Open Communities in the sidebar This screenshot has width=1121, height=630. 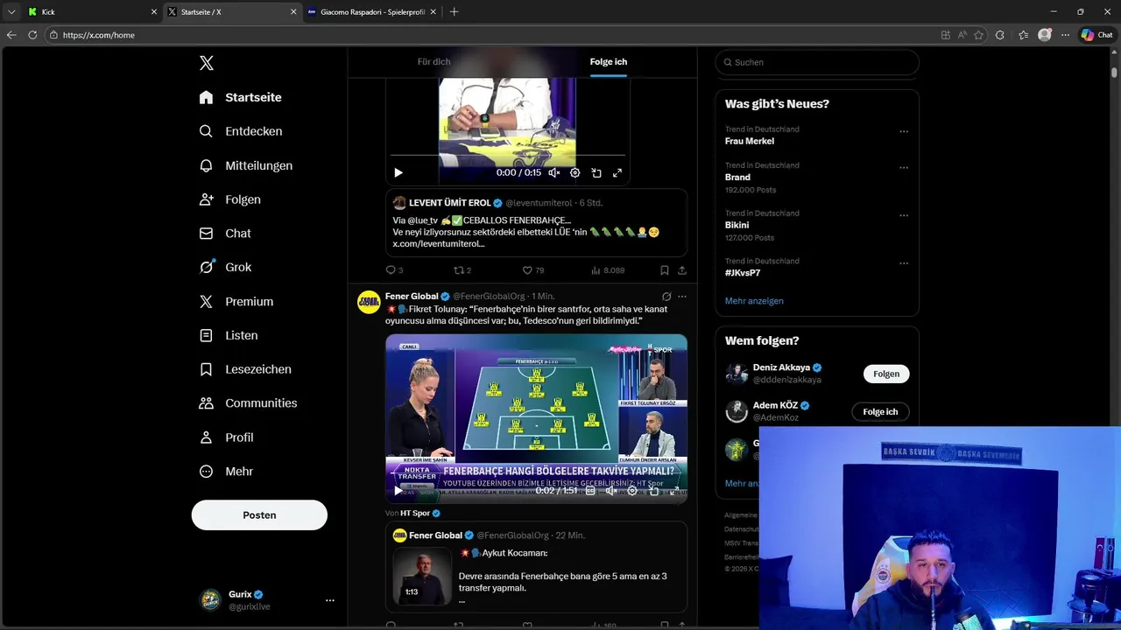pyautogui.click(x=248, y=403)
